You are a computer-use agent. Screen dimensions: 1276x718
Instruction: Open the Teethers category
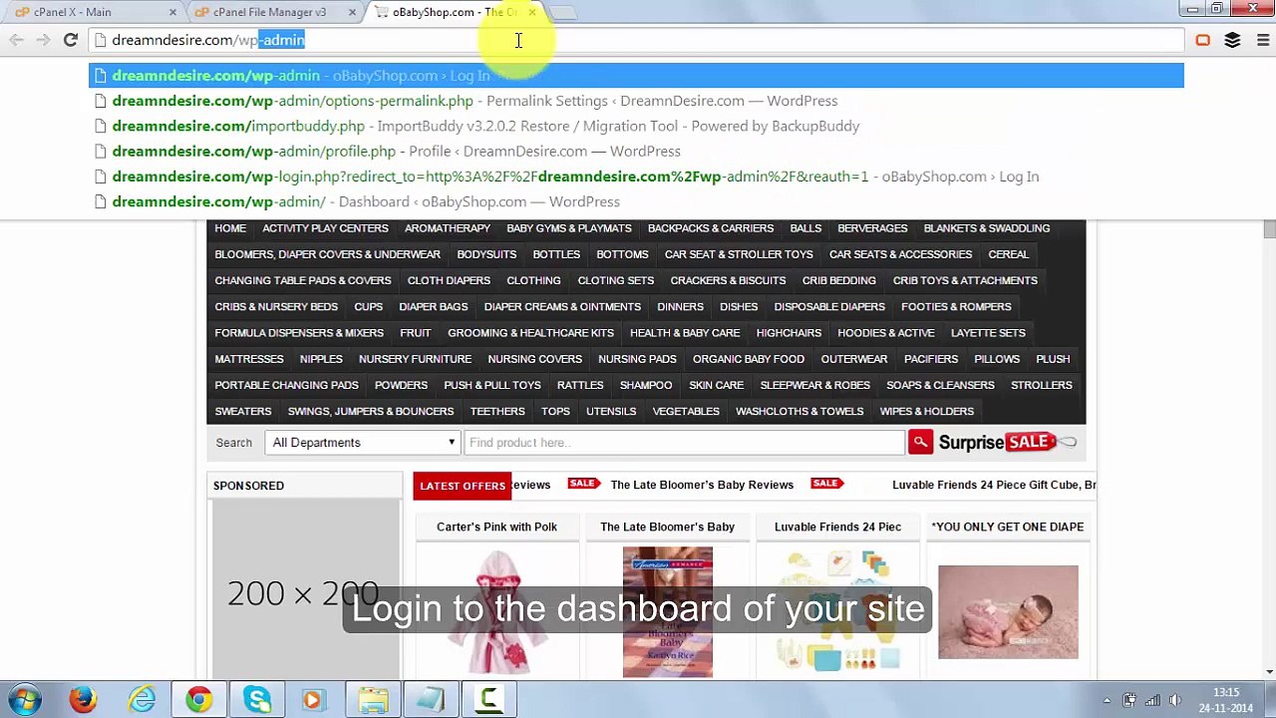tap(497, 411)
